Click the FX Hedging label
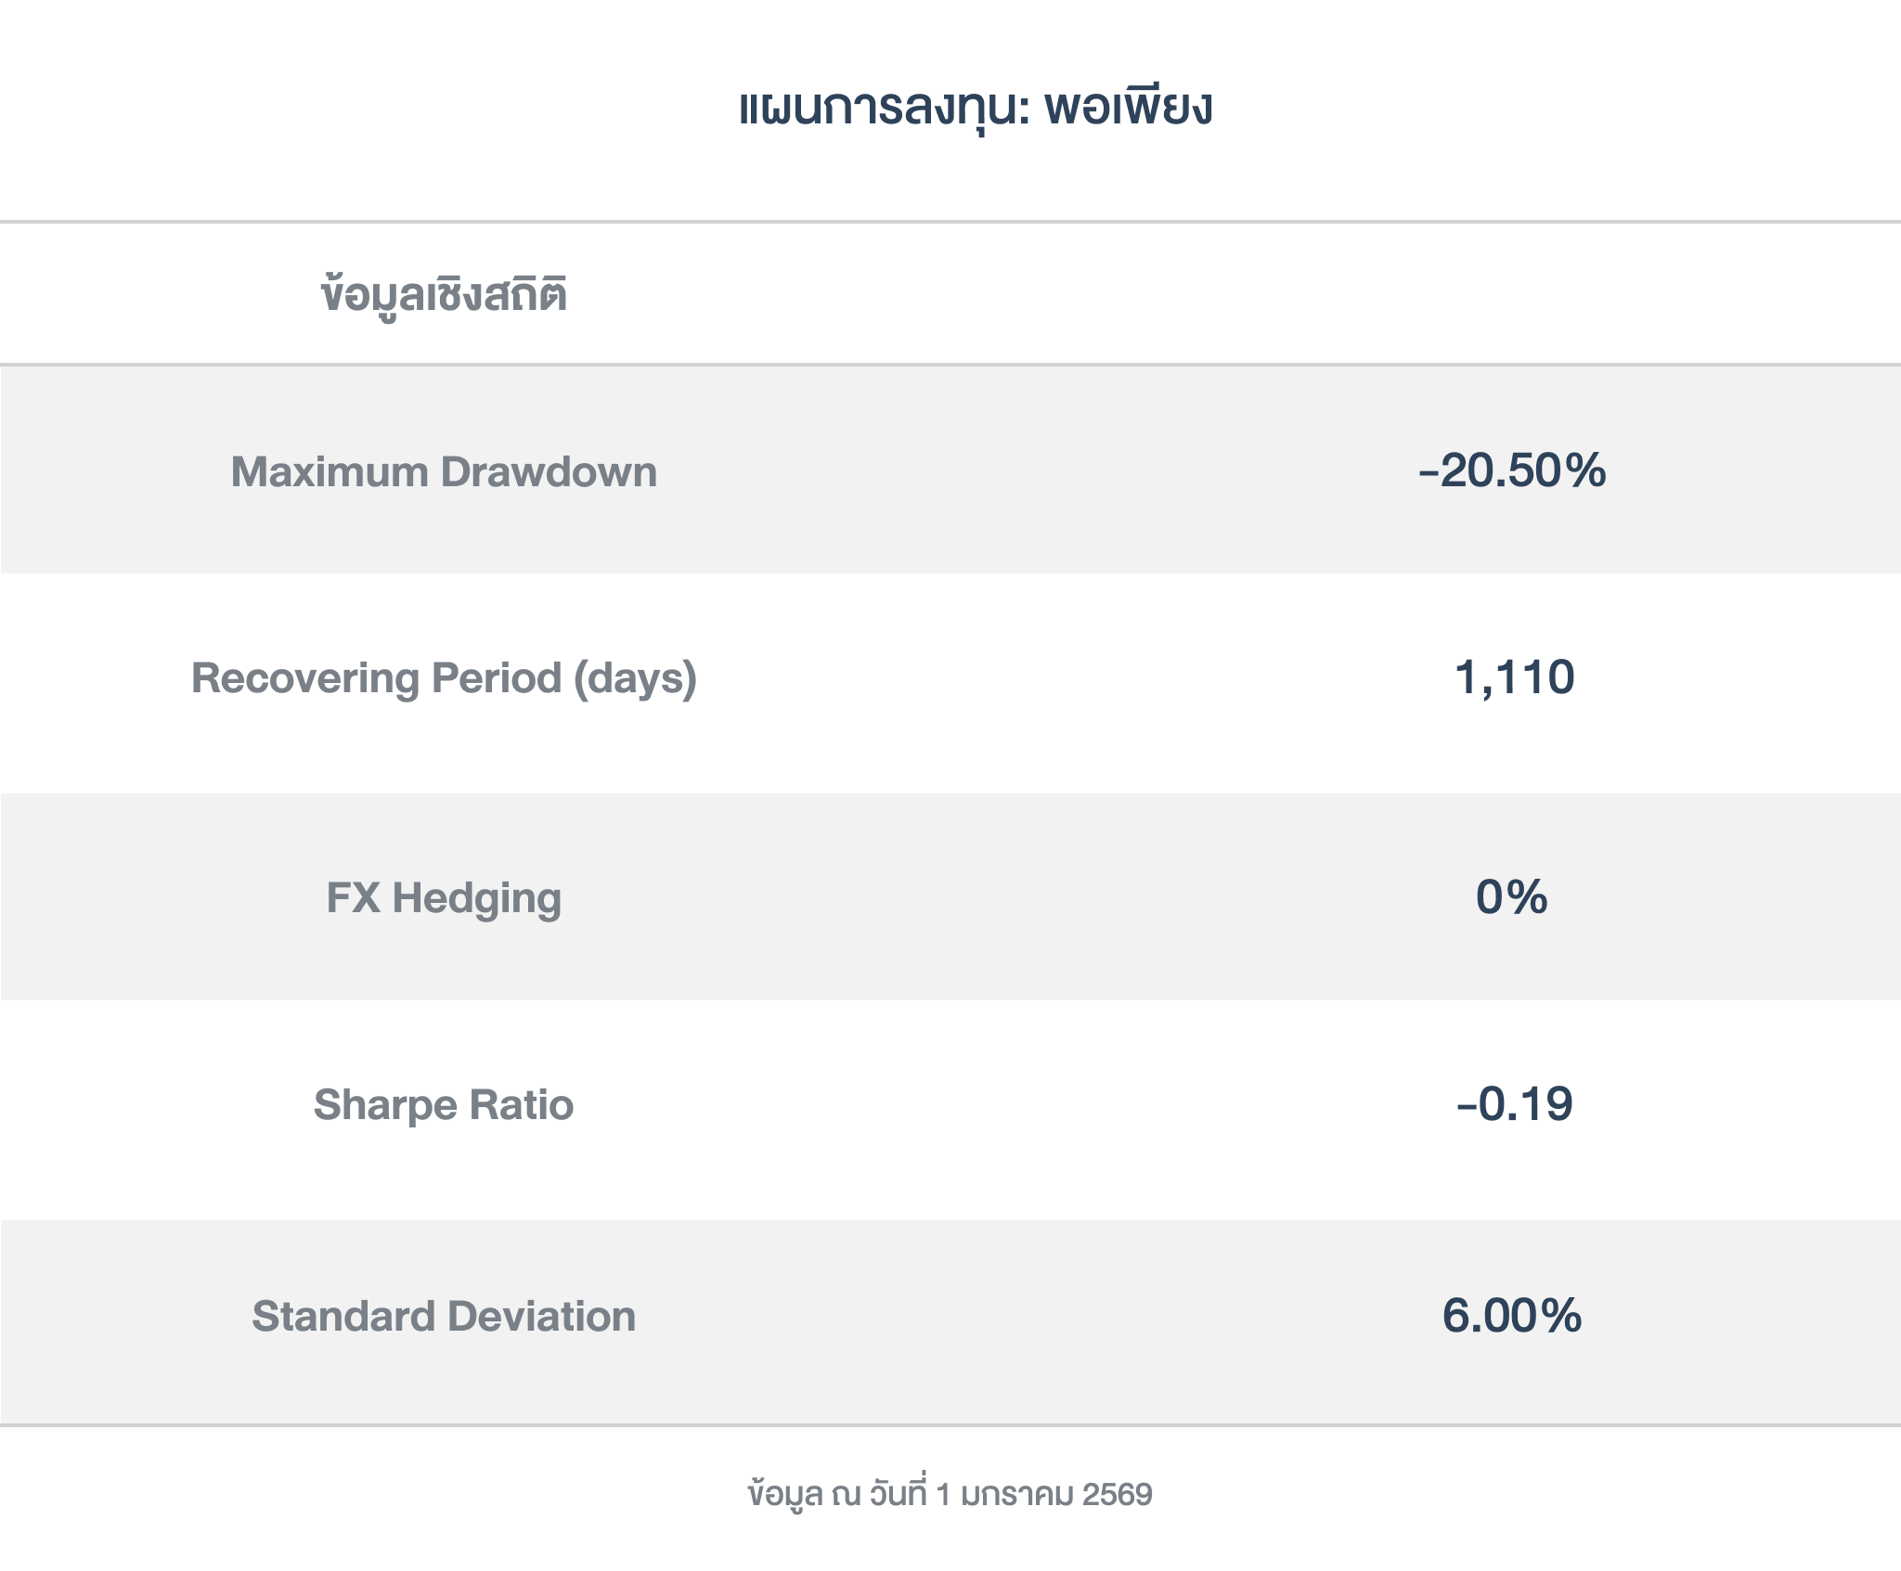The height and width of the screenshot is (1571, 1901). pos(444,898)
